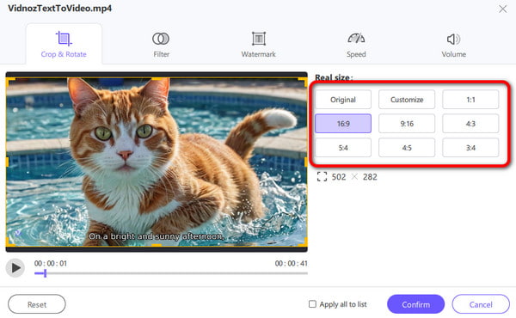Image resolution: width=516 pixels, height=318 pixels.
Task: Switch to the Speed tab
Action: [356, 45]
